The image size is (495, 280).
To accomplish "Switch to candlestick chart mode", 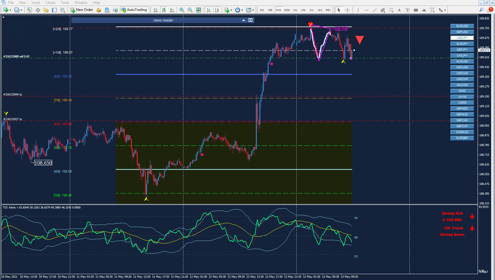I will point(164,10).
